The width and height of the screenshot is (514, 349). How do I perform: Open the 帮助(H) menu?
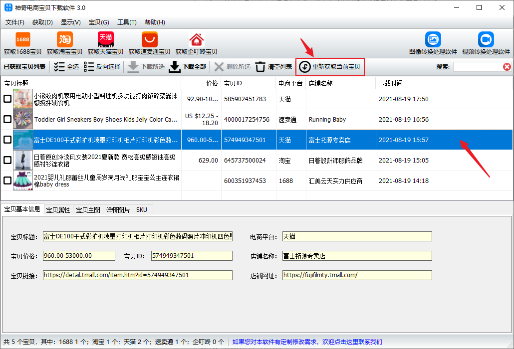coord(155,22)
